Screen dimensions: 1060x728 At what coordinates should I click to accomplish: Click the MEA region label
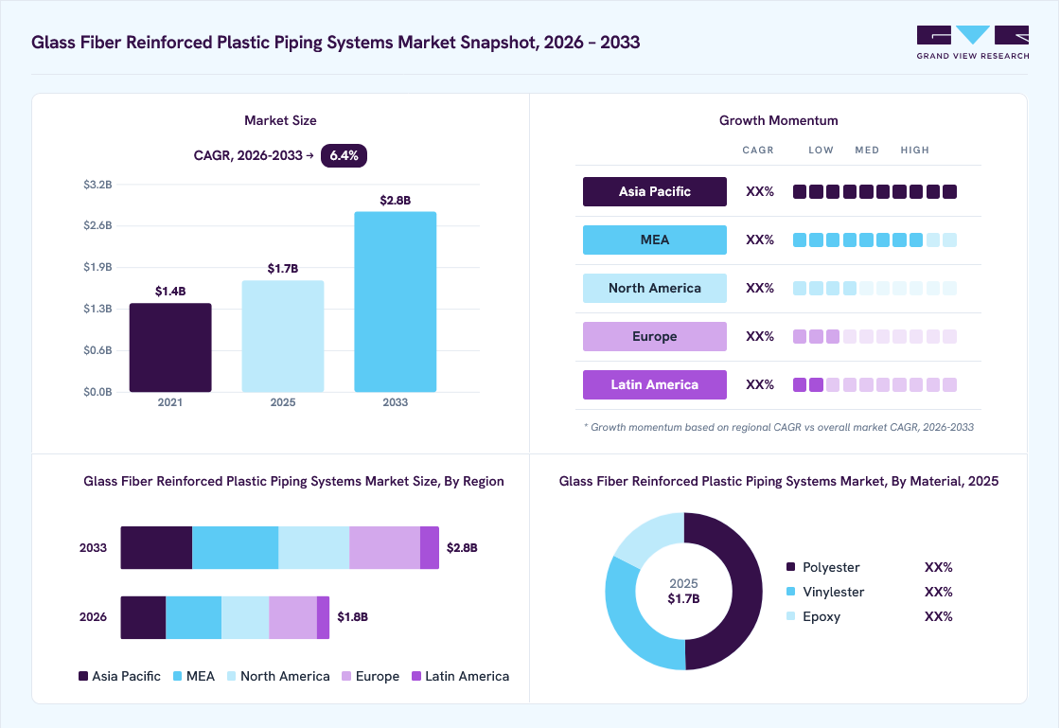pos(654,240)
